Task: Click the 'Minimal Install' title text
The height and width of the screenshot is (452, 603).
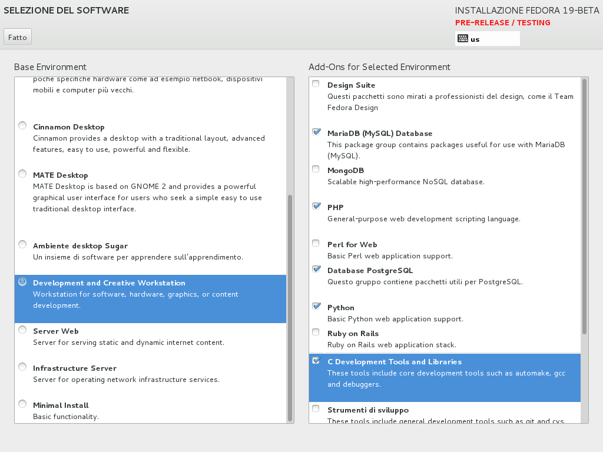Action: 61,406
